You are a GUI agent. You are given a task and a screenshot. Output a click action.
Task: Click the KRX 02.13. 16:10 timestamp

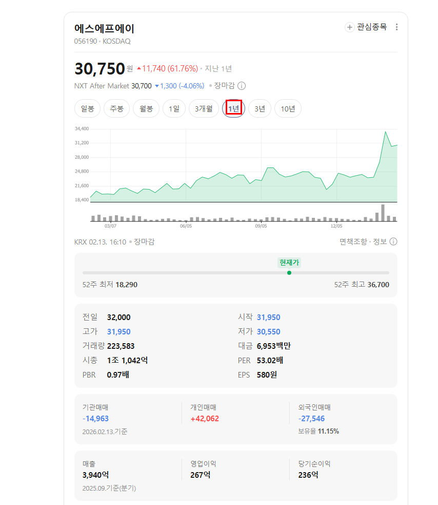click(100, 242)
